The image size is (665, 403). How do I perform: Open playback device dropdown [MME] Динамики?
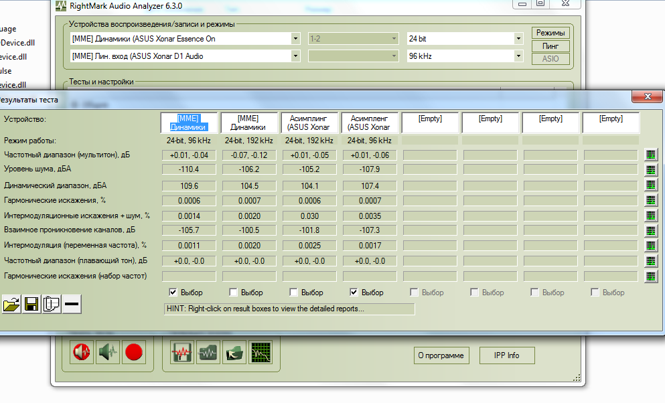(295, 39)
